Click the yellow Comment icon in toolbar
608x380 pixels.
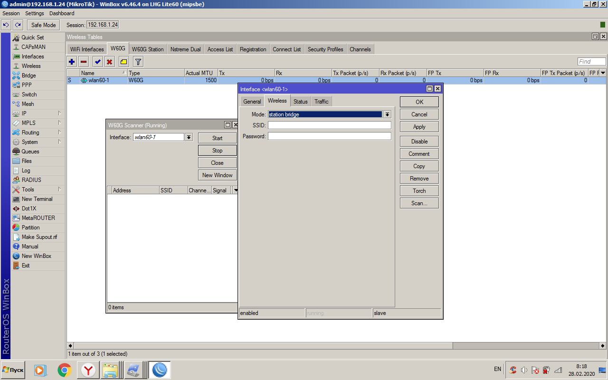point(123,62)
